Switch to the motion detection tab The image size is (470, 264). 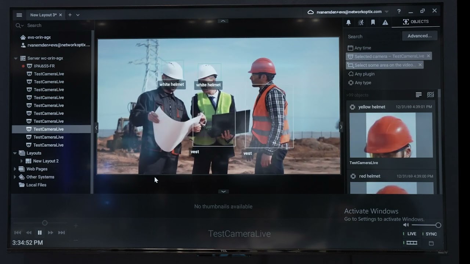(x=361, y=22)
